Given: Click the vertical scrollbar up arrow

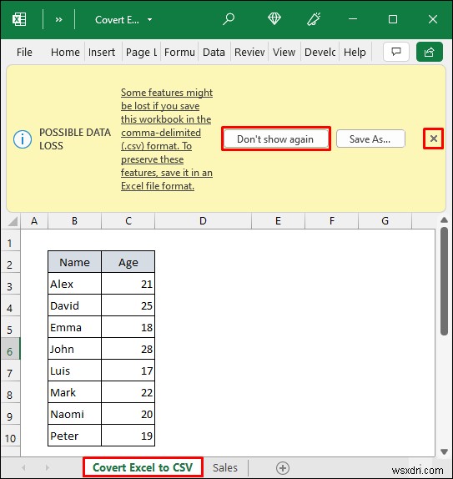Looking at the screenshot, I should tap(445, 220).
